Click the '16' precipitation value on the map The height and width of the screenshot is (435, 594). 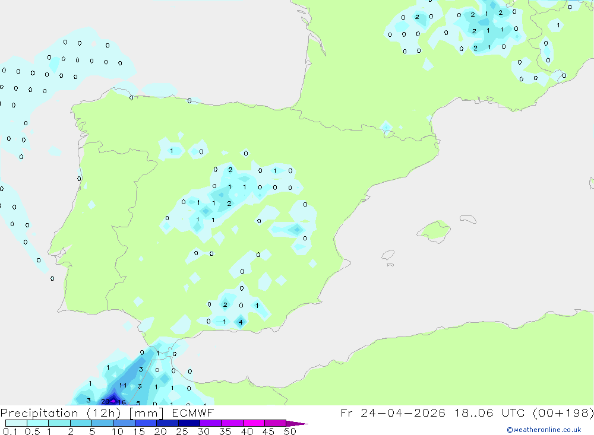pos(122,402)
